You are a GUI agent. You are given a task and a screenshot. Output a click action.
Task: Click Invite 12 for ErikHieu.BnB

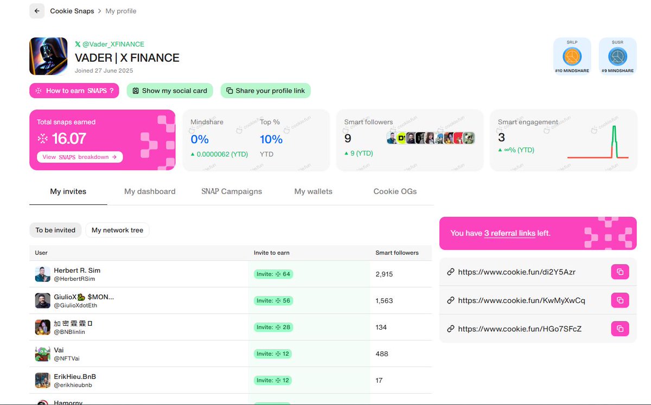[273, 381]
